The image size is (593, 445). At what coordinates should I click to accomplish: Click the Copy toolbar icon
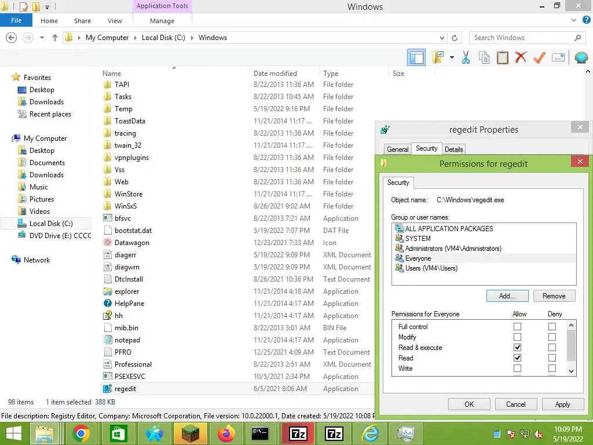pyautogui.click(x=484, y=57)
